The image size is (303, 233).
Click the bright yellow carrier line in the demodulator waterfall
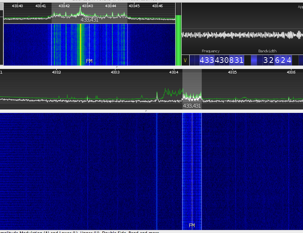point(80,44)
